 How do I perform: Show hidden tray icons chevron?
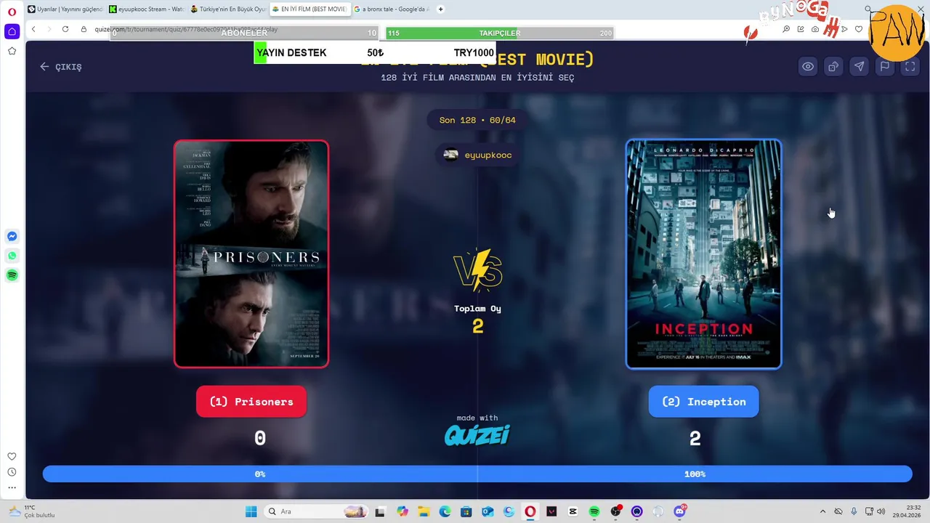point(822,511)
